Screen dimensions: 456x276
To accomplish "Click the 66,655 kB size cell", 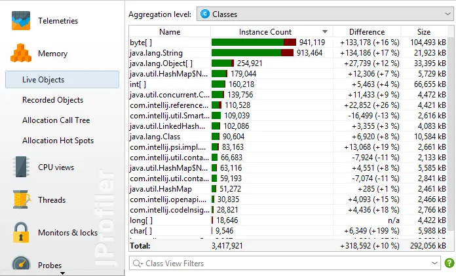I will (430, 84).
